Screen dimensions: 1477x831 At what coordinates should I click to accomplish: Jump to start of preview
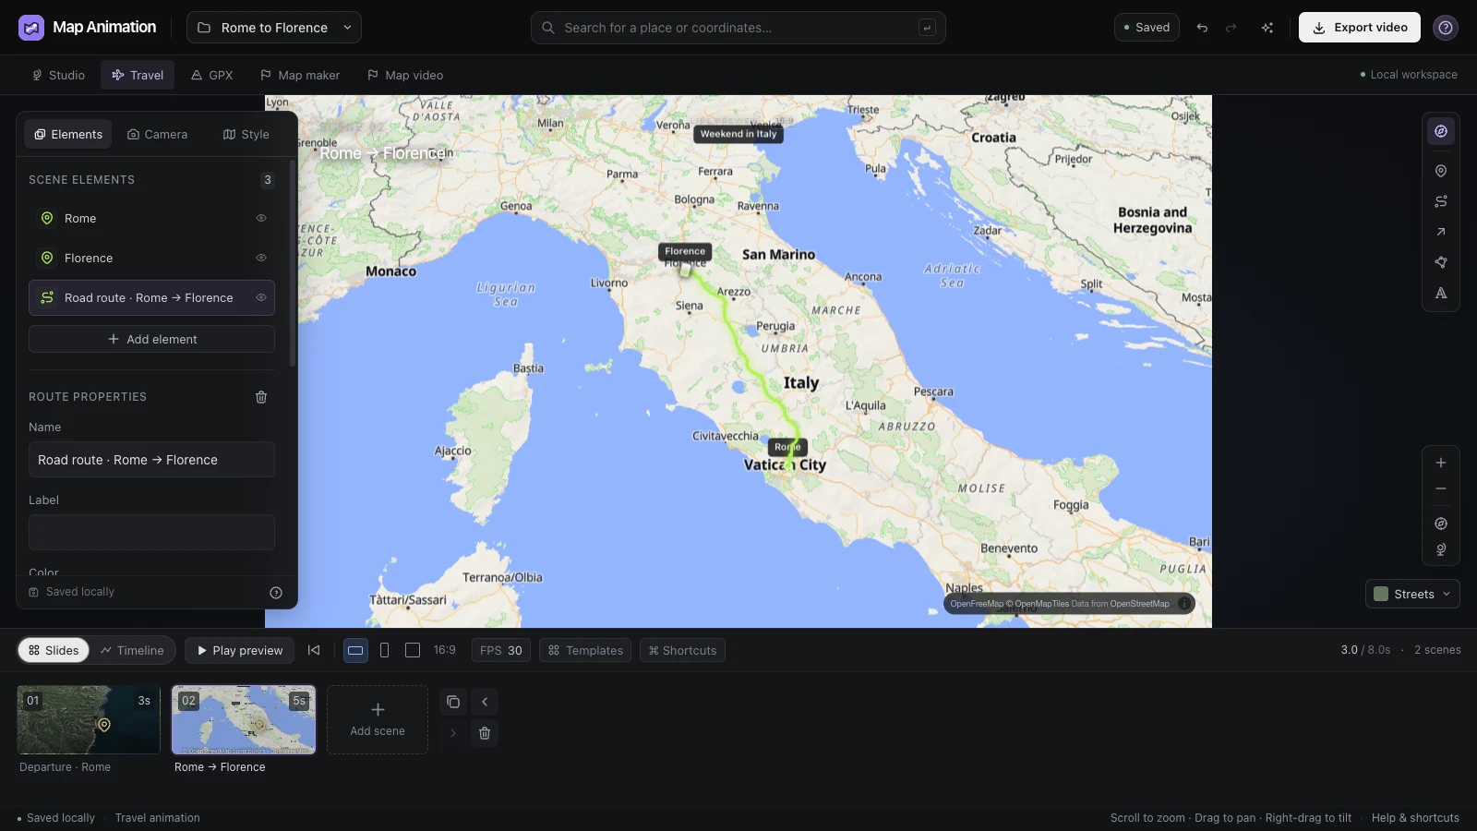click(x=314, y=650)
